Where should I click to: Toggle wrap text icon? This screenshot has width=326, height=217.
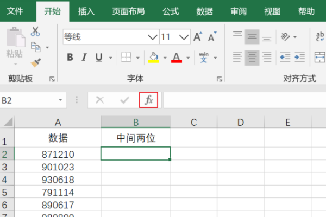coord(320,37)
